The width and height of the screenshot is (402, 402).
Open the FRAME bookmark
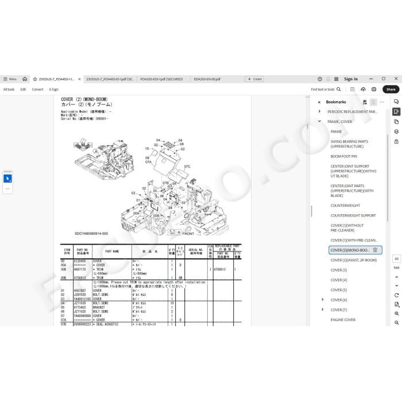click(336, 132)
